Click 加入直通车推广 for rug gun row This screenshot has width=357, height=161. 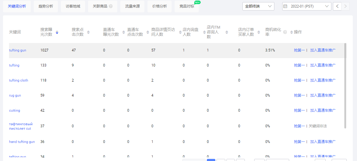[323, 95]
